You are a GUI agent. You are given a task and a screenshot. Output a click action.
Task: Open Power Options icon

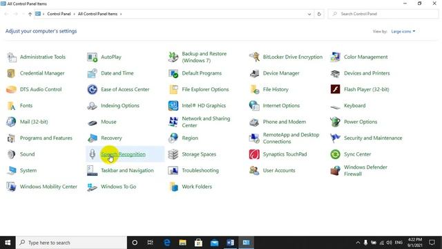335,122
